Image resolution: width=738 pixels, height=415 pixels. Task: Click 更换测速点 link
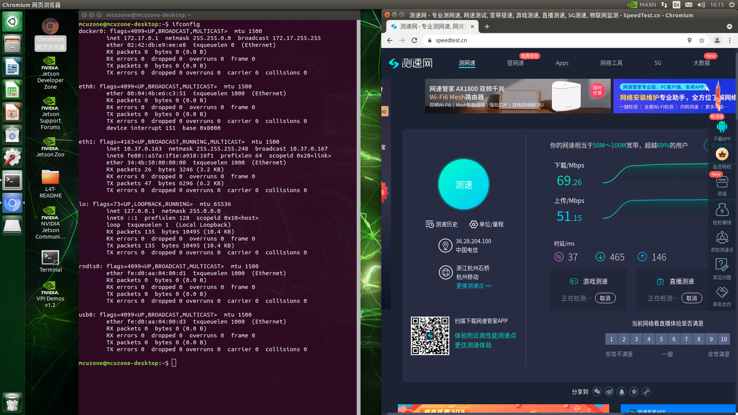(474, 286)
